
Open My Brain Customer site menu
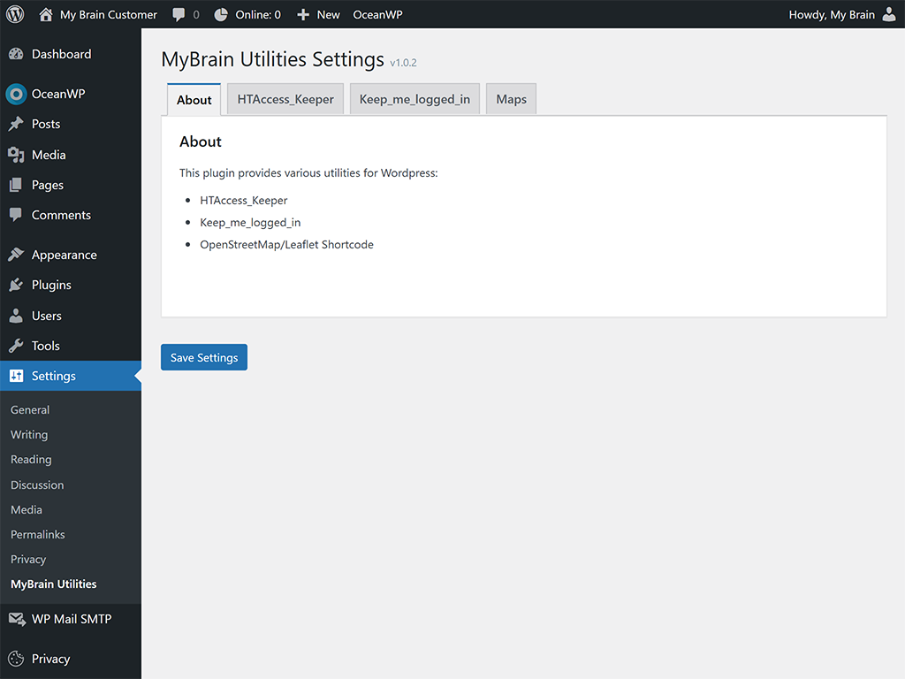tap(108, 14)
